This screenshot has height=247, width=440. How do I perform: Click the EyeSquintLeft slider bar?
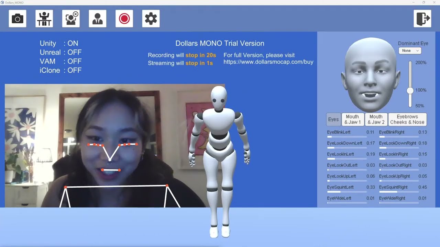point(347,191)
